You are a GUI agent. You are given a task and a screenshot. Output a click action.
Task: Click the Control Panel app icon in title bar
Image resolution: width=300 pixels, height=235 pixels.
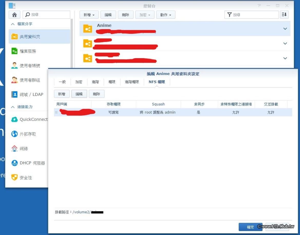tap(12, 6)
